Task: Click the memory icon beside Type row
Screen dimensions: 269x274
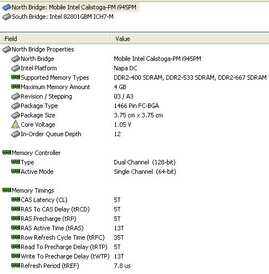Action: 16,162
